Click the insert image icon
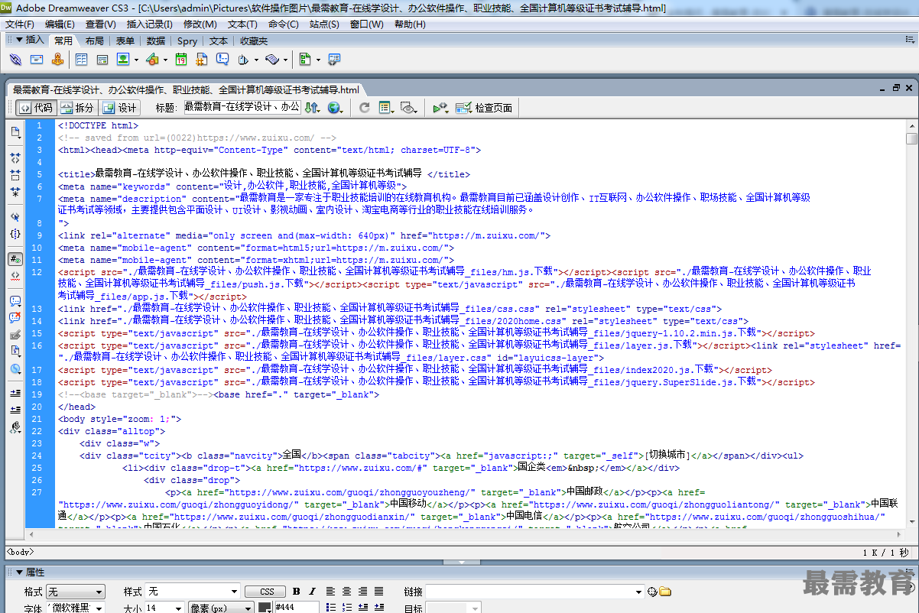 tap(123, 60)
